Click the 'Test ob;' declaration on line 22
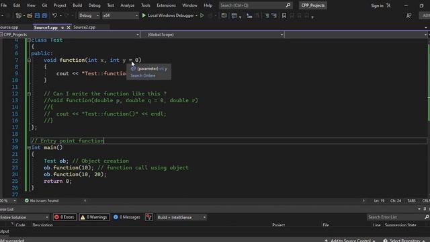430x242 pixels. (56, 161)
